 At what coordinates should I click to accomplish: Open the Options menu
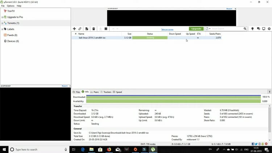(x=11, y=6)
